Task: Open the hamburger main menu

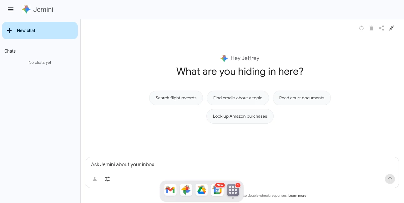Action: tap(11, 9)
